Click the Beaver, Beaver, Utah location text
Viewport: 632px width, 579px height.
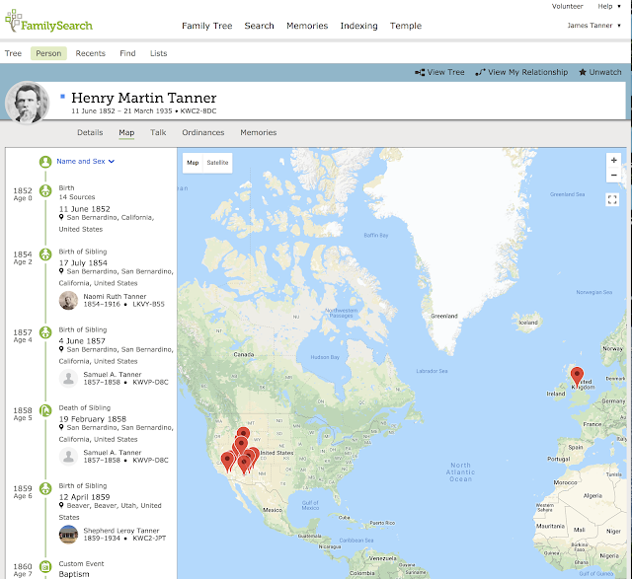[x=110, y=511]
